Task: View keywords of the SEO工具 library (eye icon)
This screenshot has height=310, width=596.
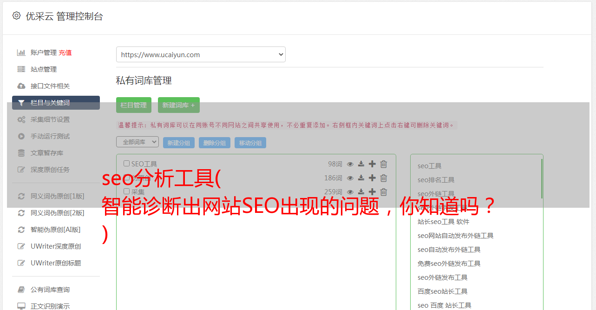Action: tap(350, 164)
